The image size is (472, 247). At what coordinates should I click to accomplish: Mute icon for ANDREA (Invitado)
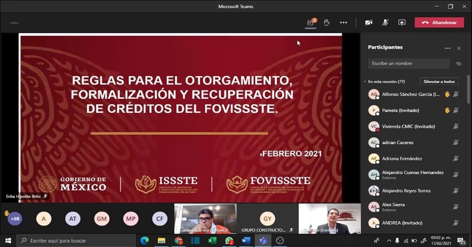coord(456,223)
